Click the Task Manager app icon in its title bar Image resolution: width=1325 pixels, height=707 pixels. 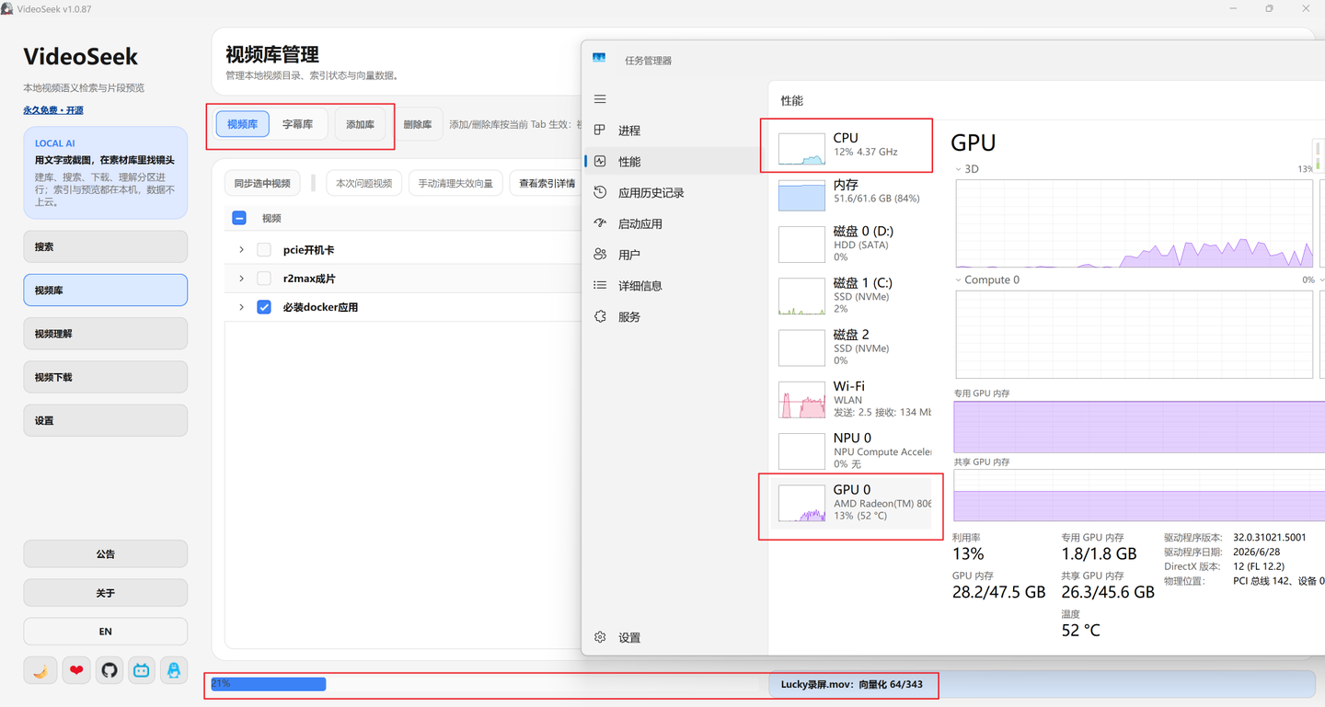pyautogui.click(x=599, y=58)
